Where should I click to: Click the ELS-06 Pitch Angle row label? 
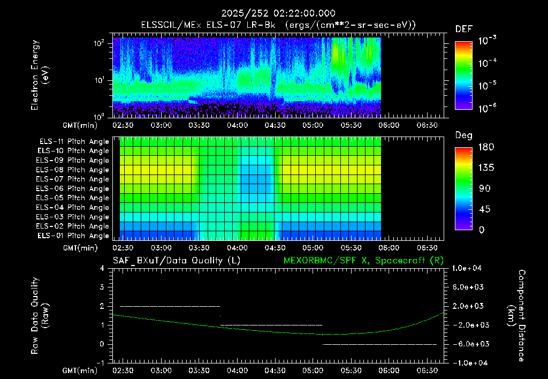pyautogui.click(x=73, y=188)
